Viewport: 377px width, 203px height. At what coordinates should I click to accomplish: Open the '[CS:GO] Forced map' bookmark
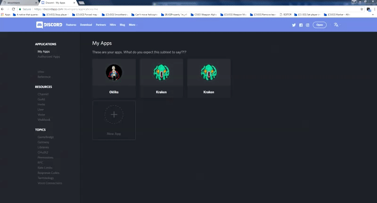(x=85, y=15)
